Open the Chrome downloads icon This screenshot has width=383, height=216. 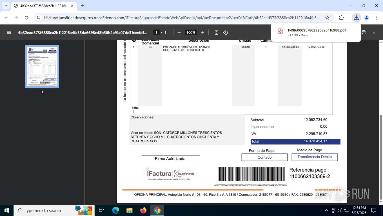357,18
